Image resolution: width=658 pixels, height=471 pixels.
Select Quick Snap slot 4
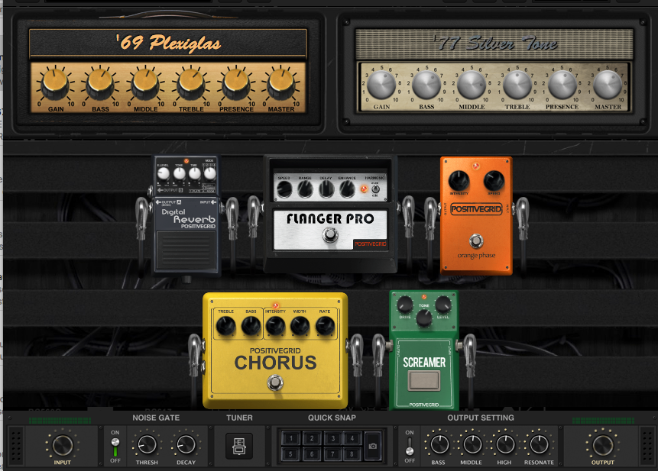coord(352,439)
